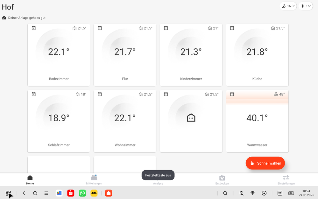Switch to the Einstellungen tab

tap(286, 180)
